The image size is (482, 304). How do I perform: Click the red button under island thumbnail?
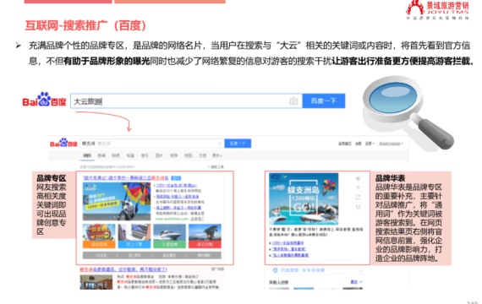click(205, 244)
